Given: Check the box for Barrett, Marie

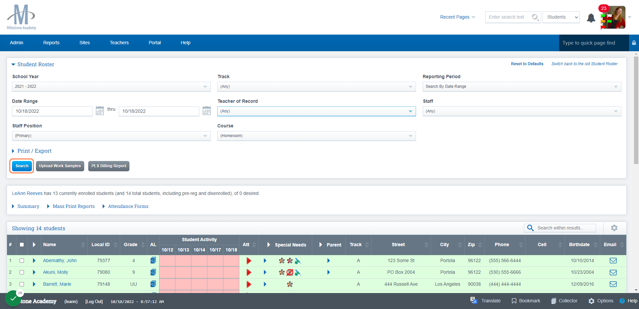Looking at the screenshot, I should click(22, 284).
